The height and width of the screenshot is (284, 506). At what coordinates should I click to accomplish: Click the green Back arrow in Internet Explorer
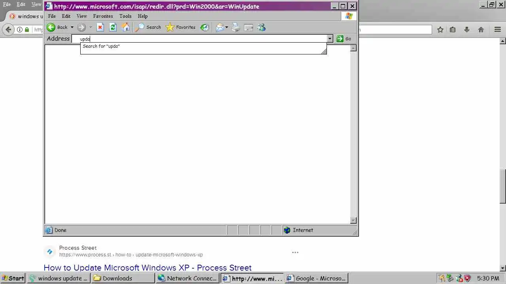click(x=51, y=27)
